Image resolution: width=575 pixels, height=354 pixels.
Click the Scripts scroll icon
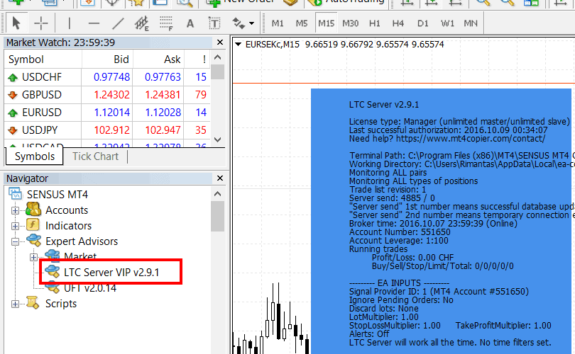(33, 303)
